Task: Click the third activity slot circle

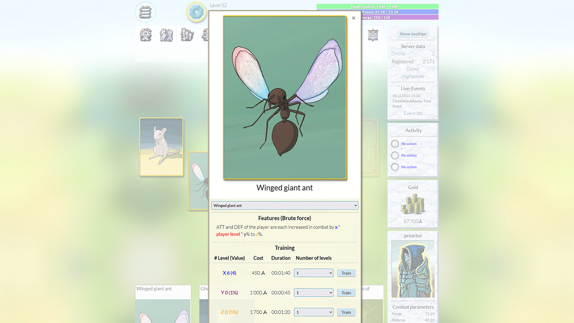Action: (x=395, y=167)
